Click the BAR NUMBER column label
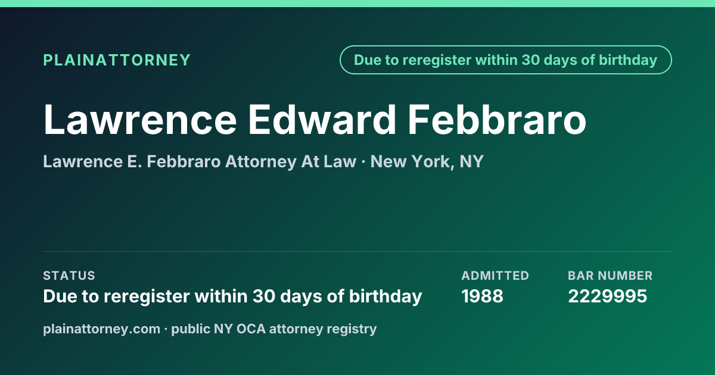 610,276
